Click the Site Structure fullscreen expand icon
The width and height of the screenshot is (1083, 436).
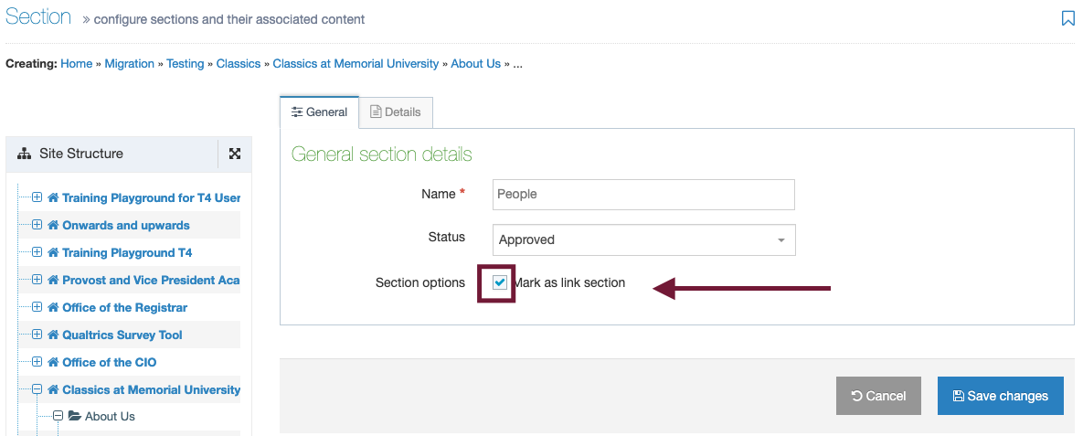coord(235,154)
